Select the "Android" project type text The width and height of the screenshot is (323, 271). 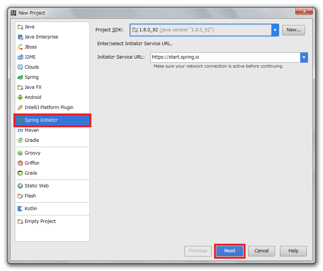click(x=33, y=97)
